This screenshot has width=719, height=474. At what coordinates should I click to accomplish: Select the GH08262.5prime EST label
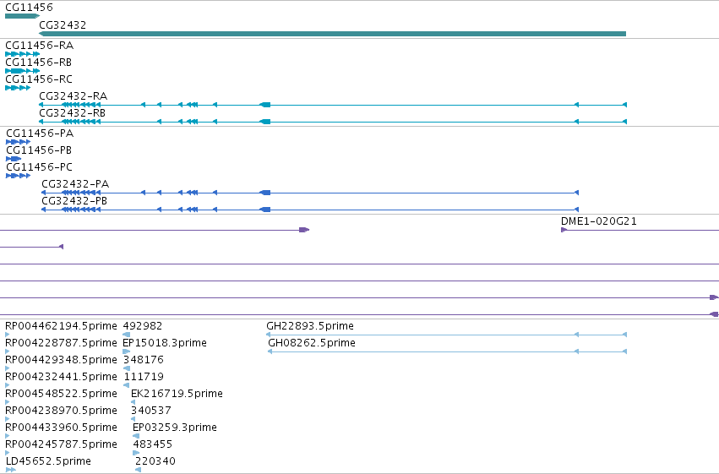(312, 343)
